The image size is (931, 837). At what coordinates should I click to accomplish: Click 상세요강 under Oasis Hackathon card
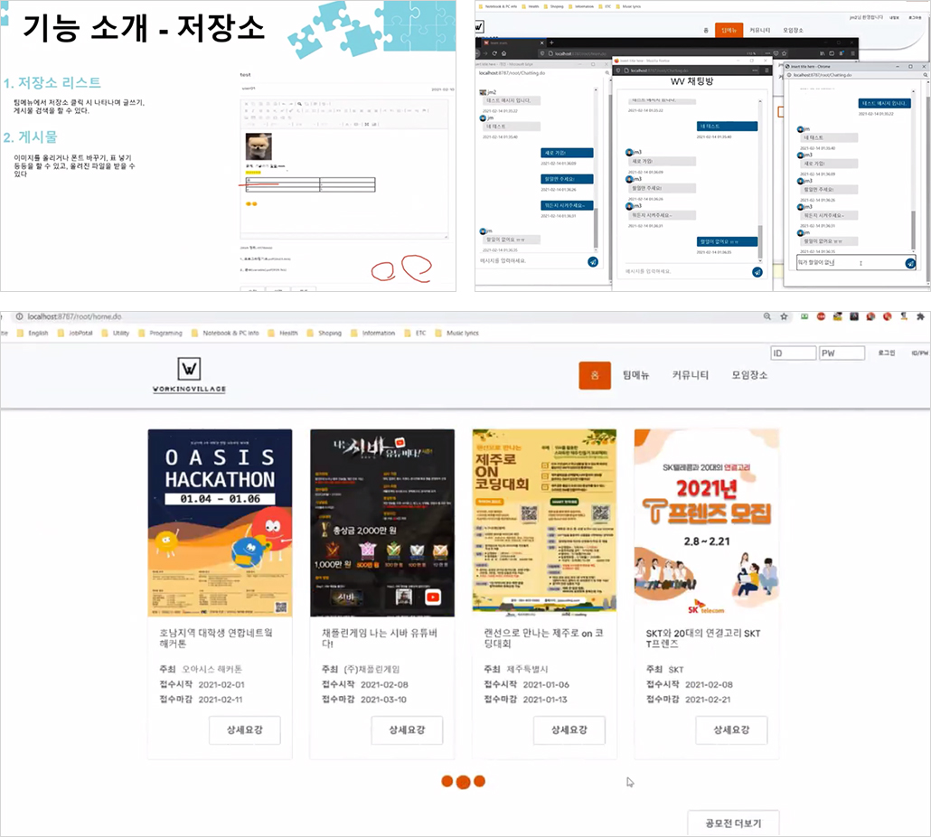[245, 729]
